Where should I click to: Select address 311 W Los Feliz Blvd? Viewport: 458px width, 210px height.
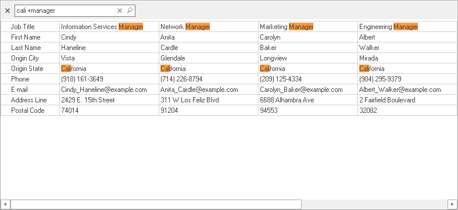[x=209, y=100]
